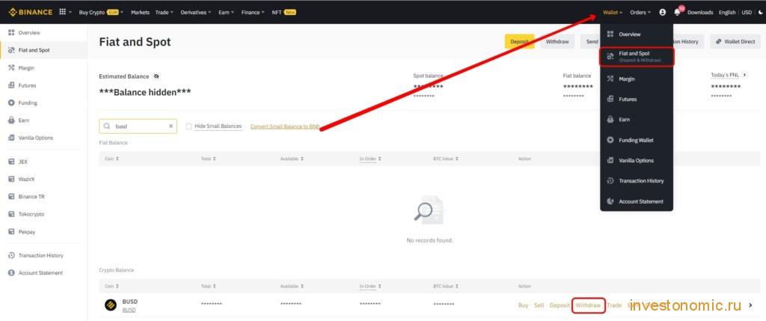This screenshot has height=321, width=766.
Task: Open Buy Crypto dropdown
Action: (x=101, y=12)
